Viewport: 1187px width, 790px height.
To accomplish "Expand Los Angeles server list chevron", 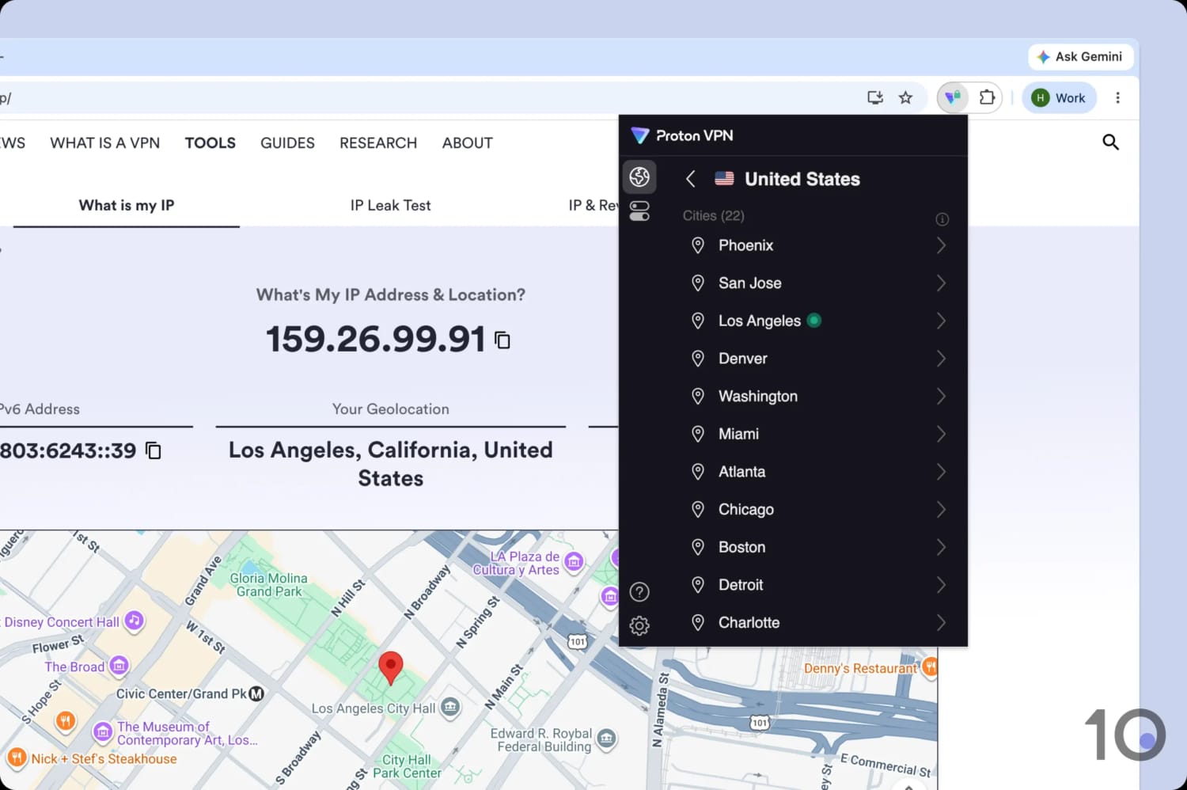I will [x=941, y=321].
